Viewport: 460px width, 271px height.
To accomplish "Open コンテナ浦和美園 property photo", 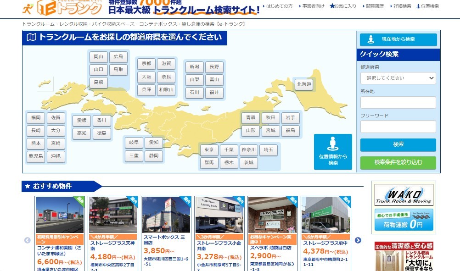I will (60, 215).
